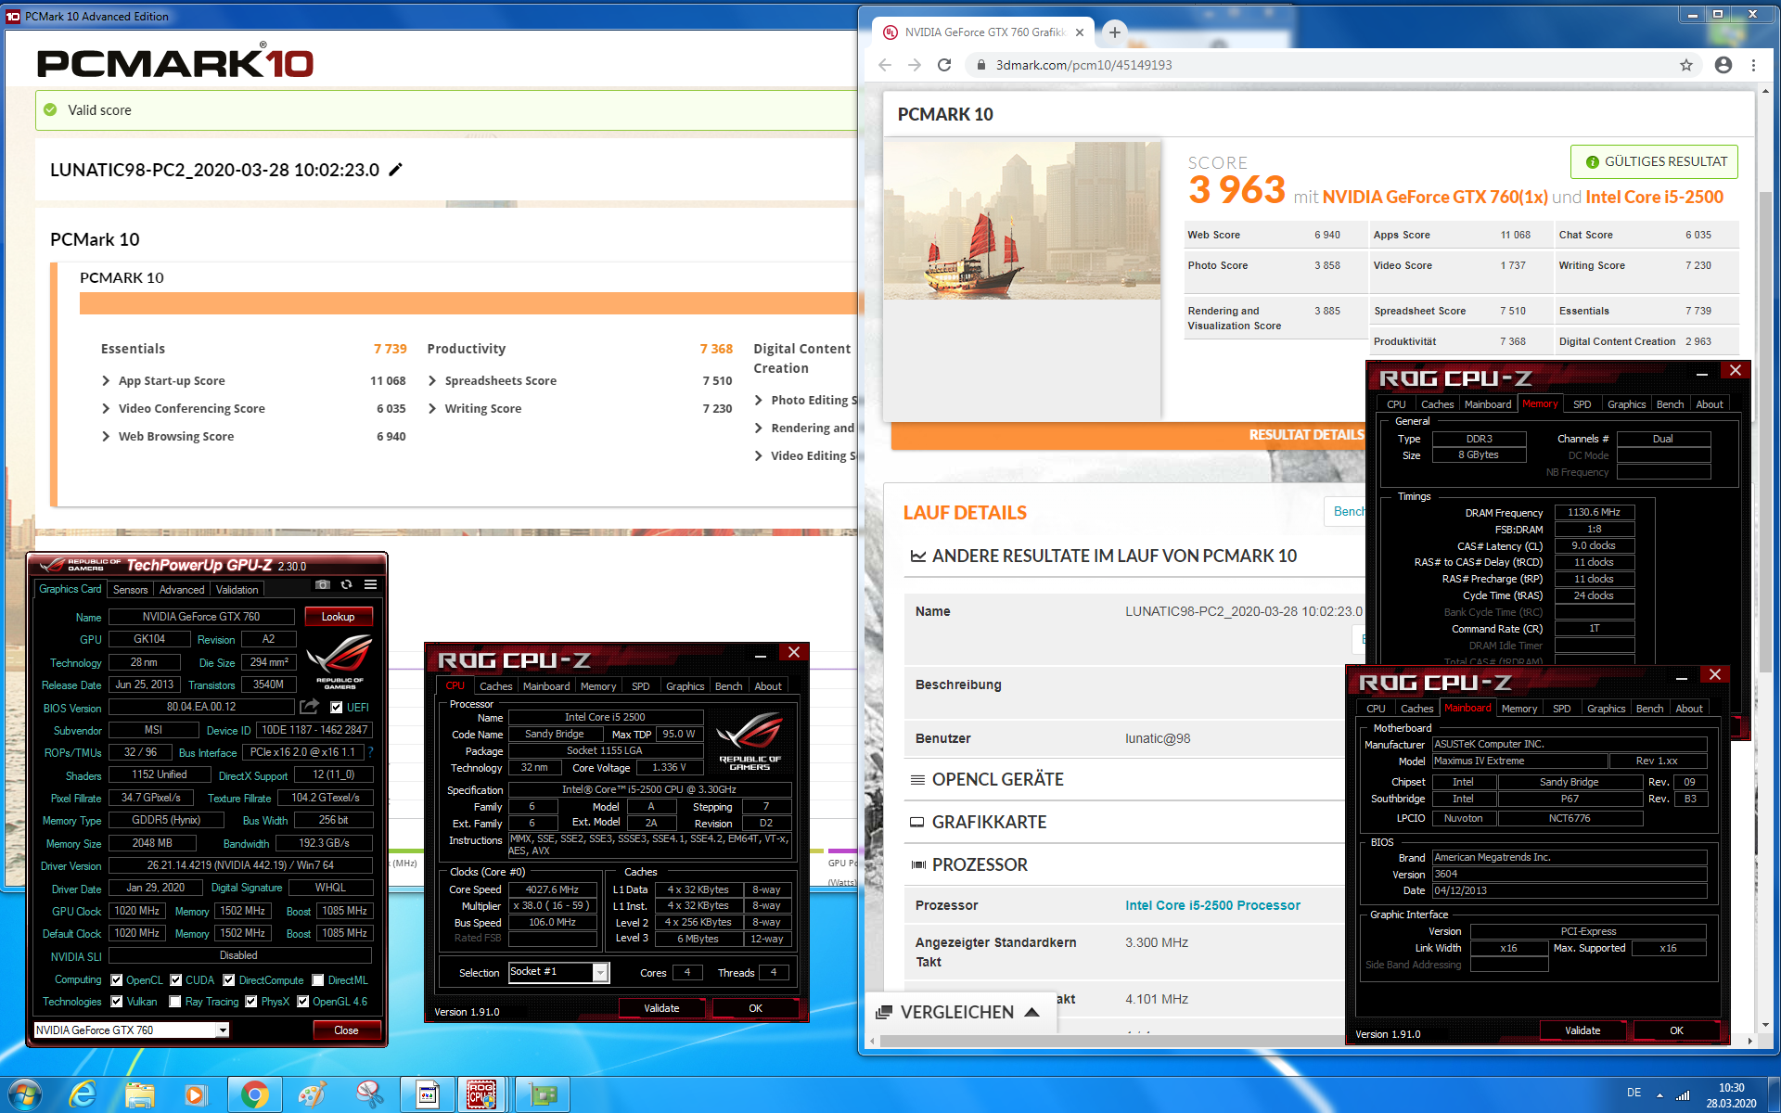Open Graphics tab in CPU-Z Mainboard window

click(1607, 709)
